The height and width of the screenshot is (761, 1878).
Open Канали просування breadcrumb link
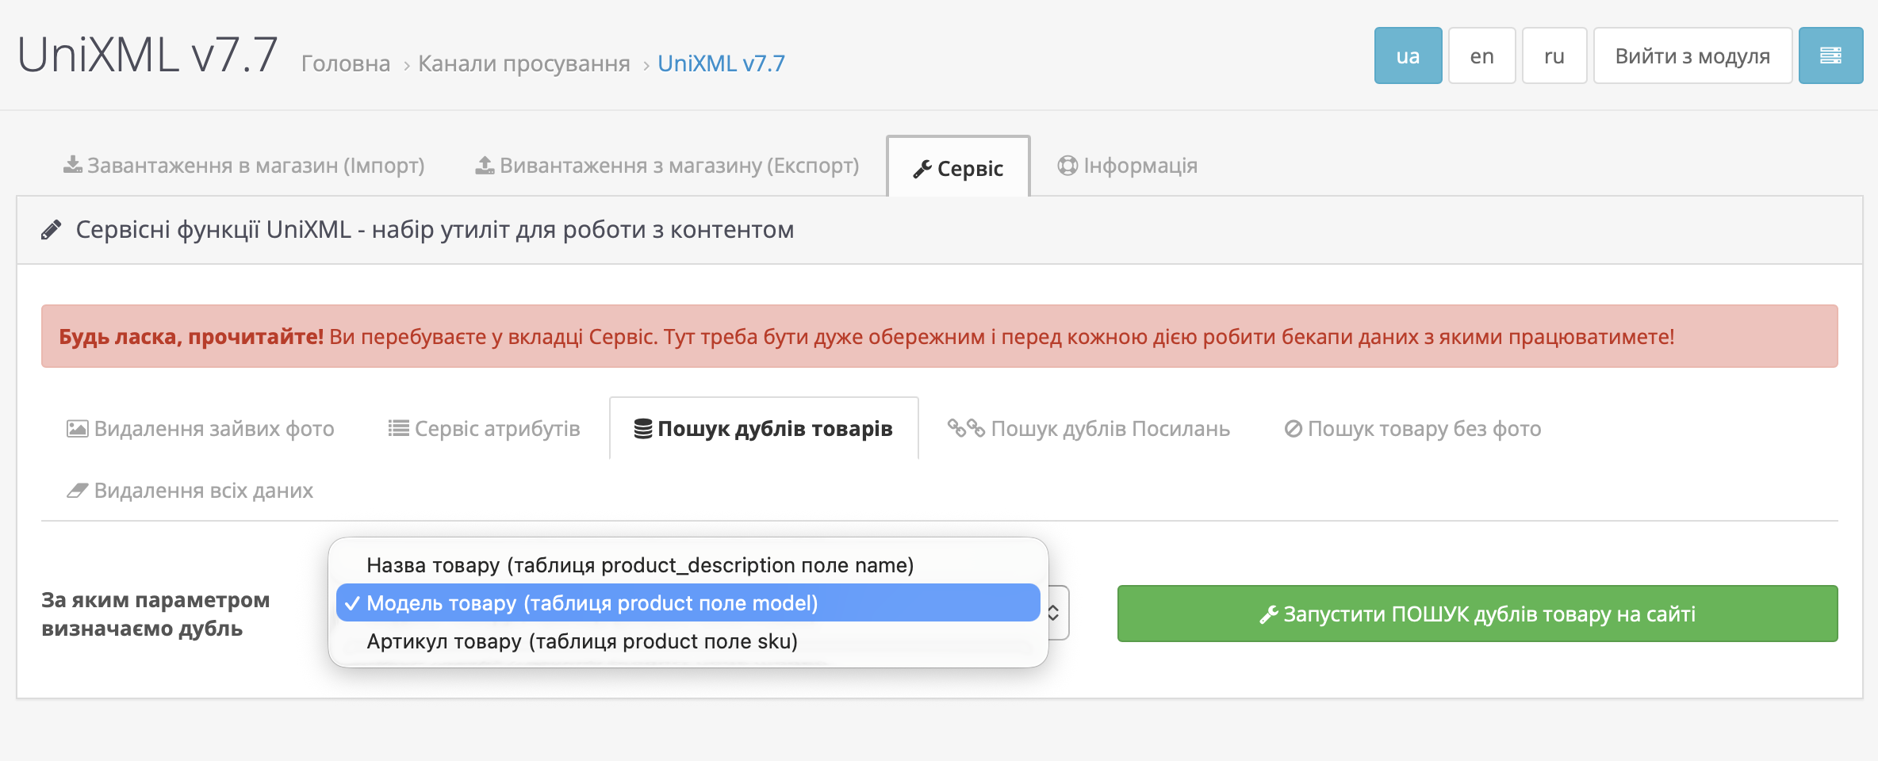(524, 63)
